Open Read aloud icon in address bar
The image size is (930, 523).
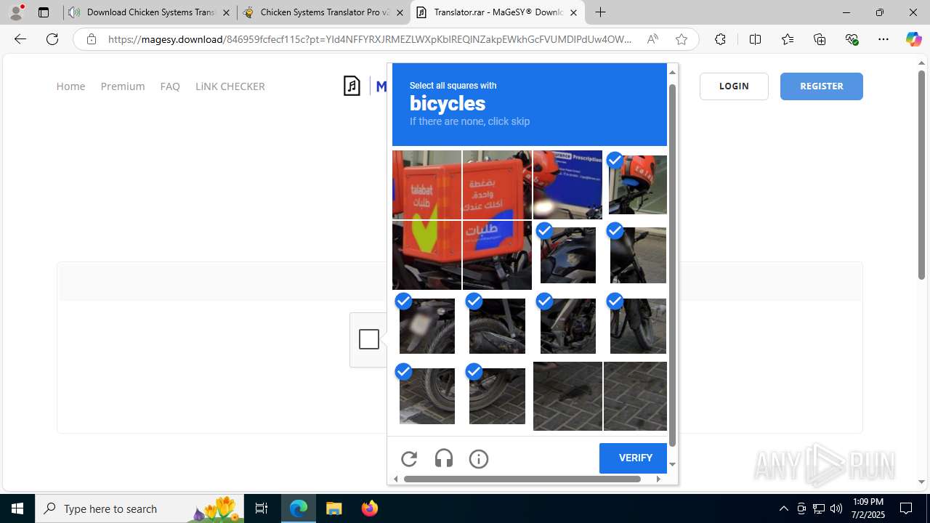click(x=652, y=39)
